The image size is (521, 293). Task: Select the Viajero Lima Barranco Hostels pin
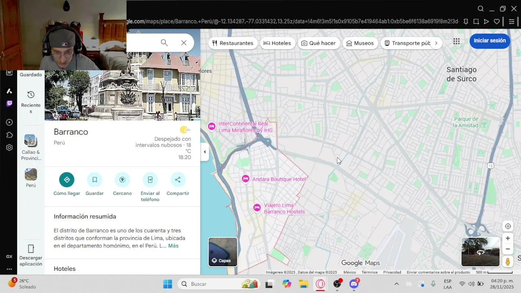point(257,208)
